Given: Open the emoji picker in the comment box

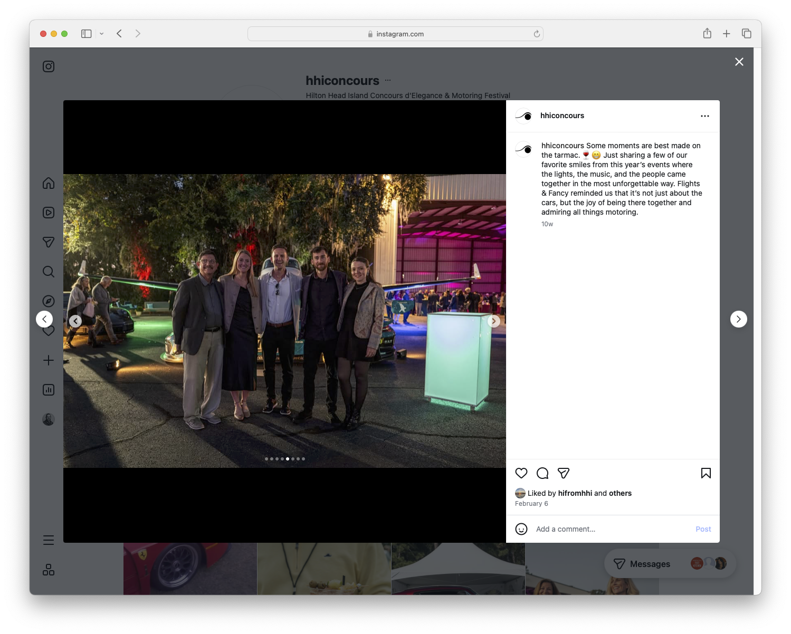Looking at the screenshot, I should point(521,529).
